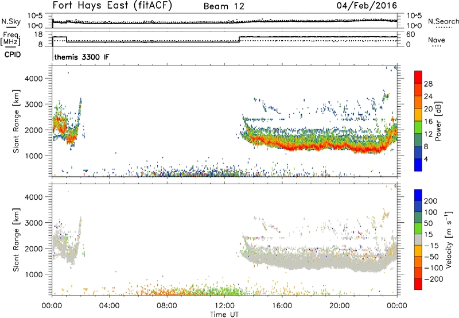Click '4000' on power panel range axis
The height and width of the screenshot is (318, 459).
tap(34, 79)
